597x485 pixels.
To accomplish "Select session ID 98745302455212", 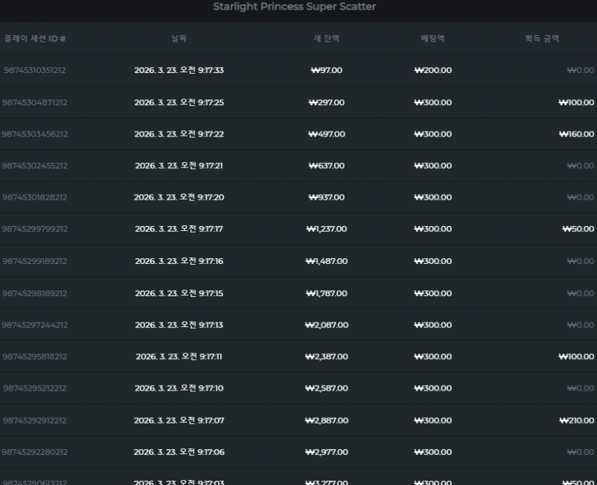I will 34,166.
